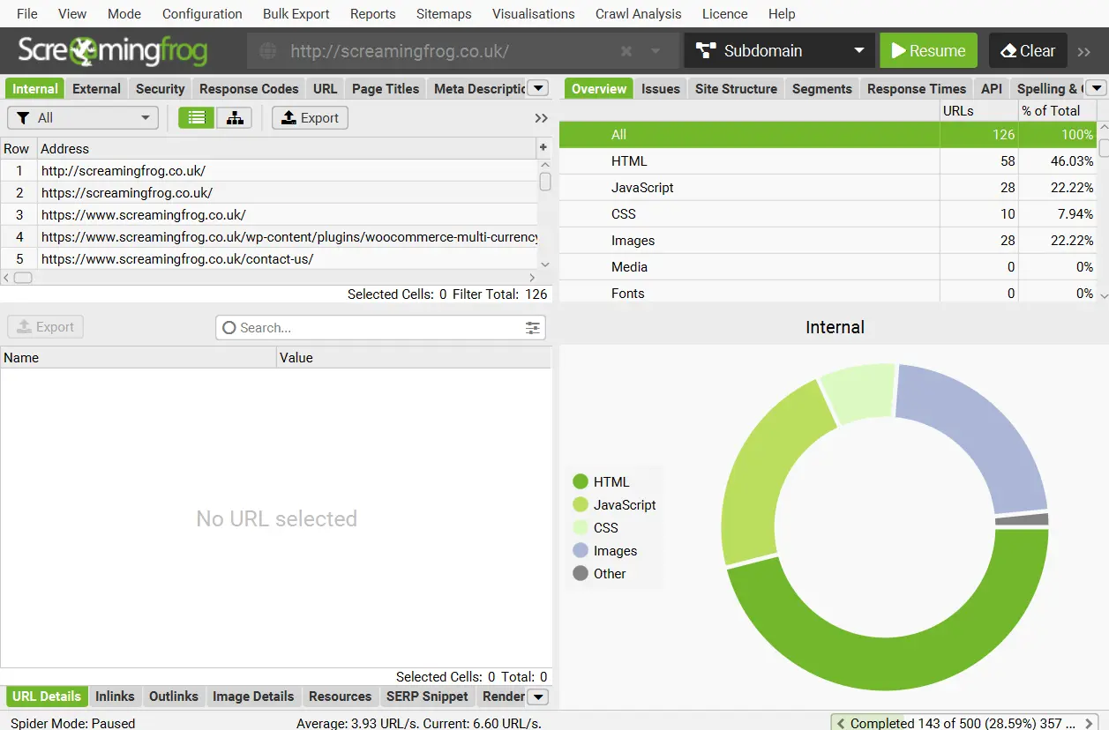Viewport: 1109px width, 730px height.
Task: Open the Issues tab
Action: coord(661,88)
